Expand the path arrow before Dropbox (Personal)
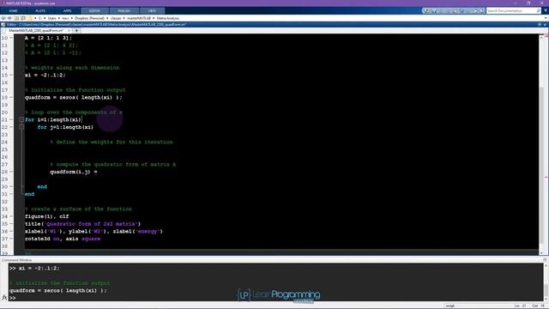This screenshot has width=549, height=309. 72,18
